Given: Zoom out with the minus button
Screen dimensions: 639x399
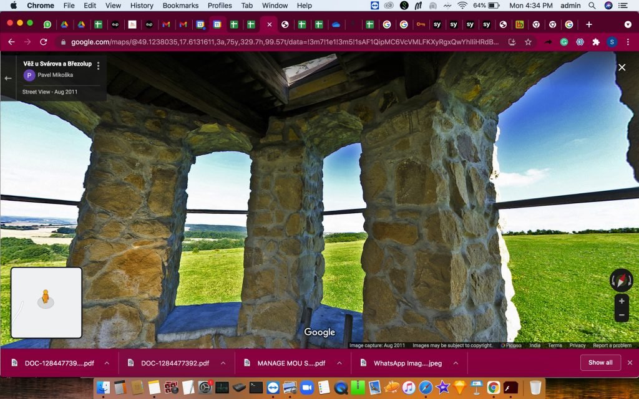Looking at the screenshot, I should [621, 315].
